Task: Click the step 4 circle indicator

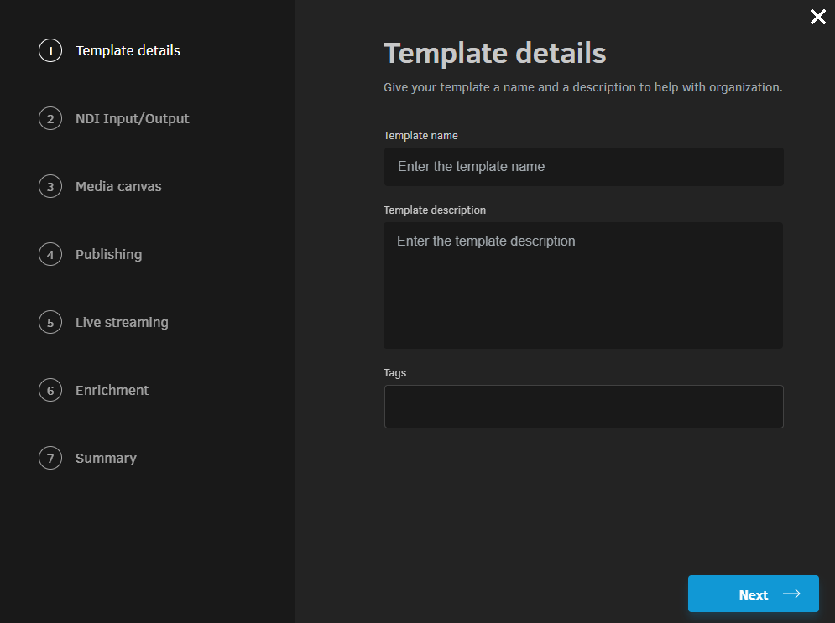Action: (50, 254)
